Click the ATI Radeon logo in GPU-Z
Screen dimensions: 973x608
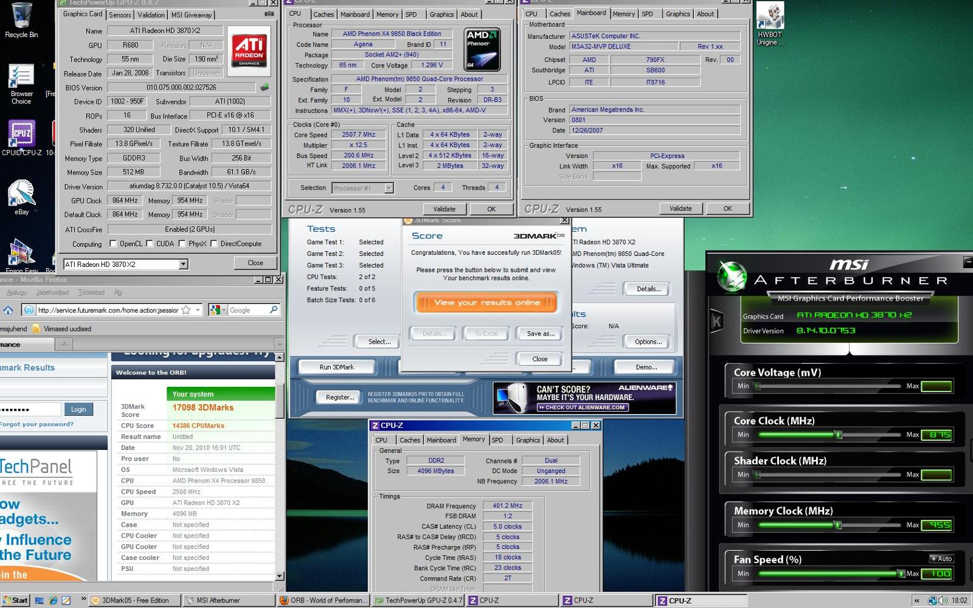click(249, 50)
